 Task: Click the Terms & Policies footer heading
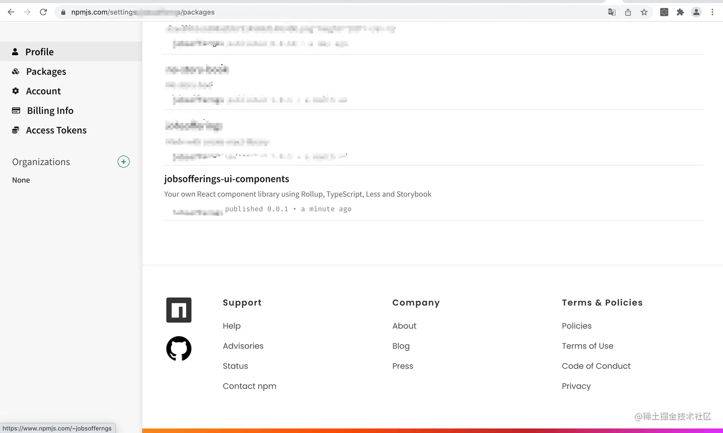pos(602,302)
